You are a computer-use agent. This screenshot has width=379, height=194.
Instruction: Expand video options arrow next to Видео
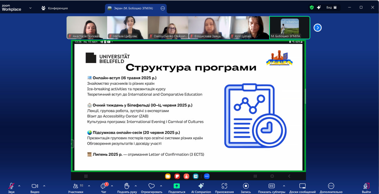click(x=44, y=186)
